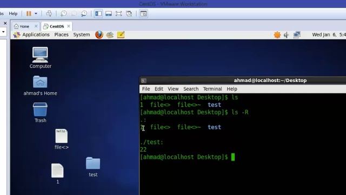Click the terminal window menu icon

pos(144,81)
